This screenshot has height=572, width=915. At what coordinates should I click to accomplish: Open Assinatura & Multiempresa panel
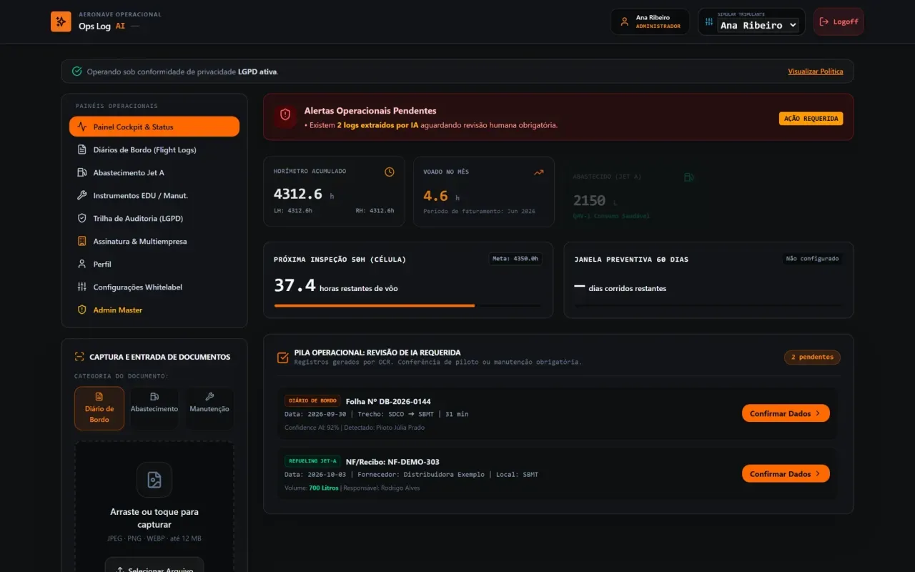(x=154, y=241)
